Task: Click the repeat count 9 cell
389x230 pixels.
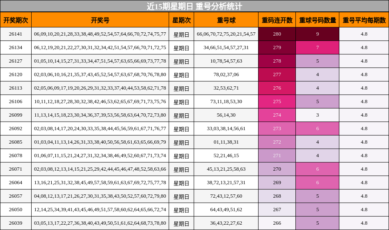Action: pos(317,34)
